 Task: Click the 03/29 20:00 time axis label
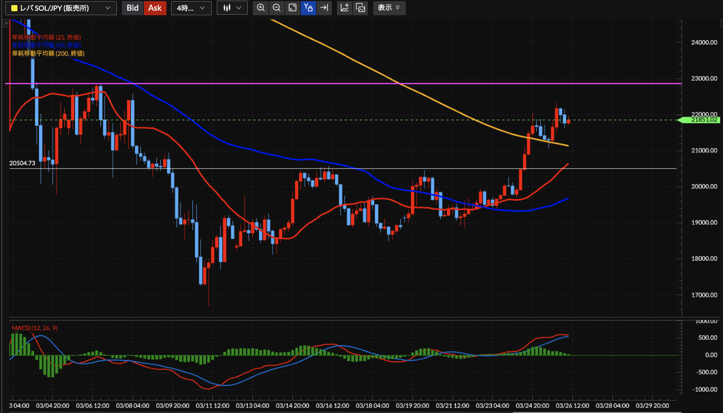[x=654, y=406]
